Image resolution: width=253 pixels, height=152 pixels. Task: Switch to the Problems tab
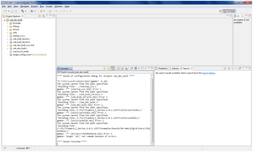[x=161, y=69]
